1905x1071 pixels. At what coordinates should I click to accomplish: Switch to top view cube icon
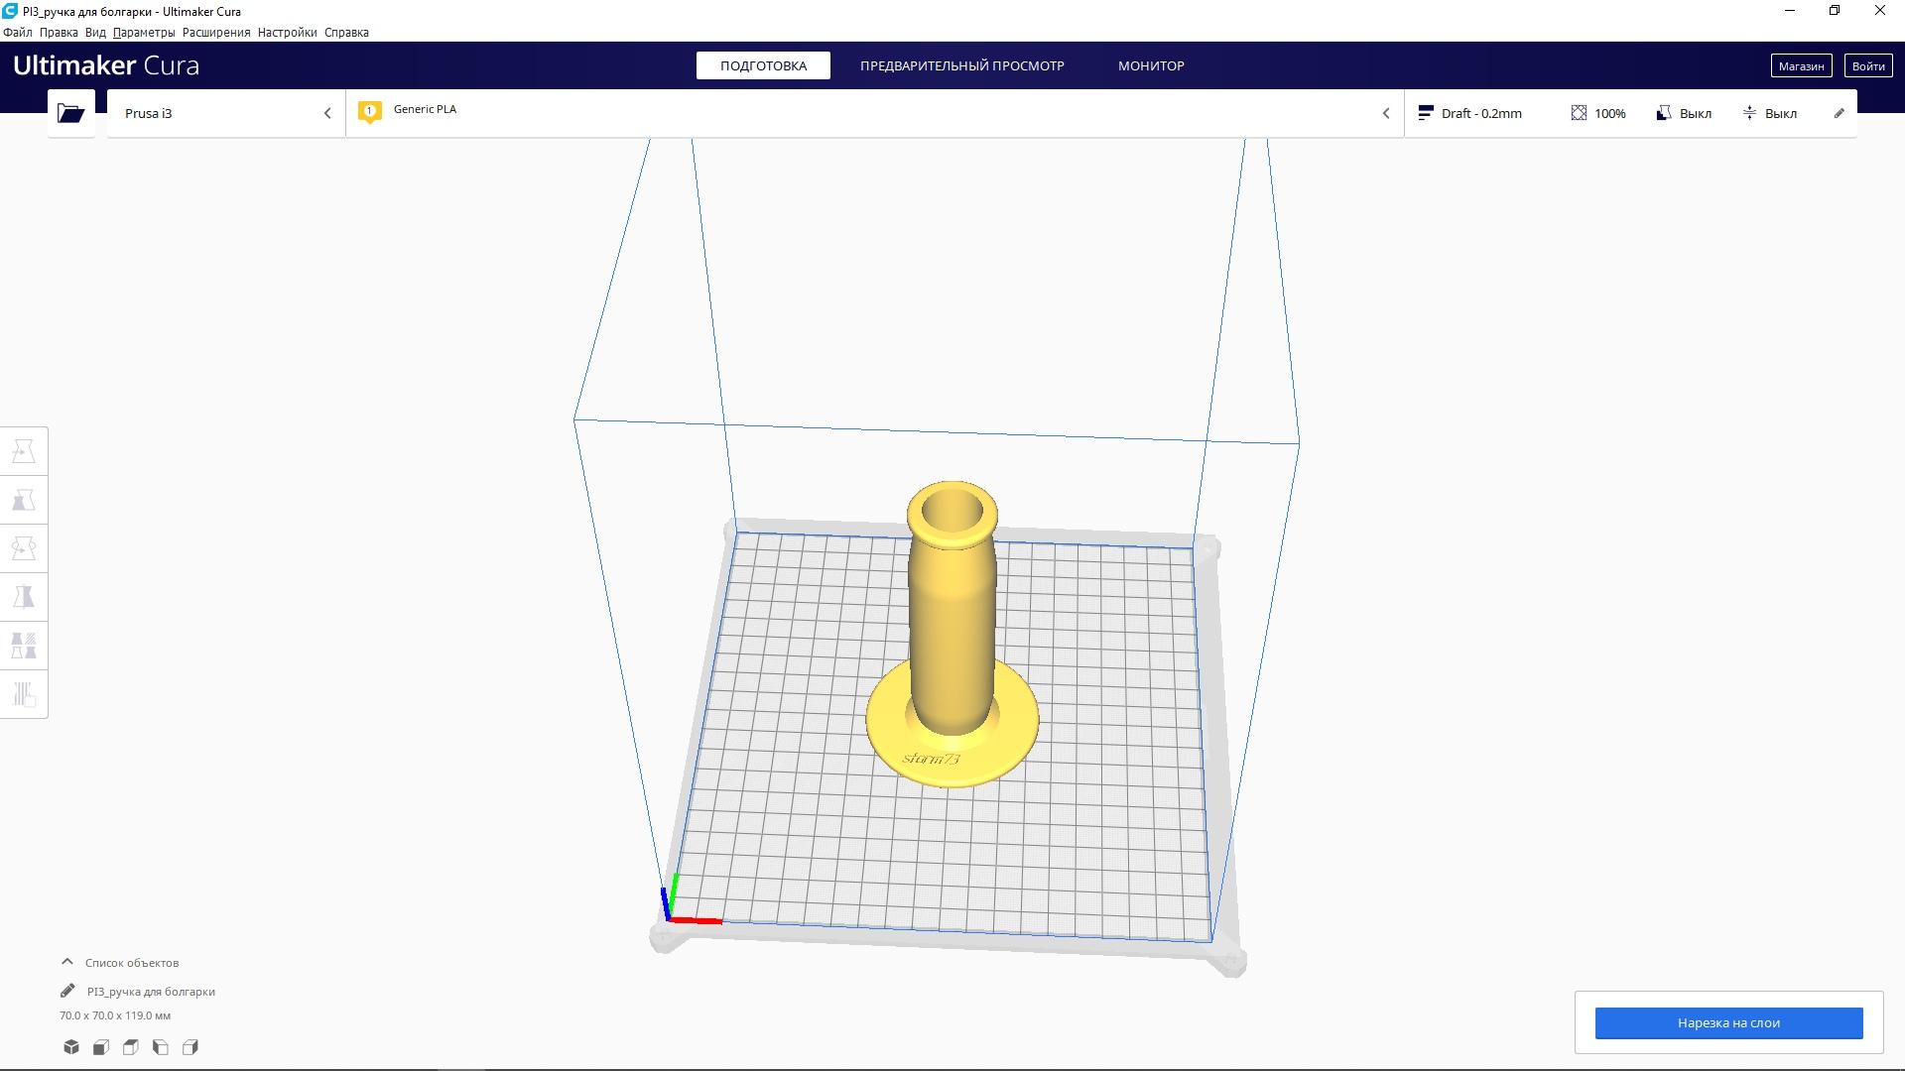pos(131,1047)
